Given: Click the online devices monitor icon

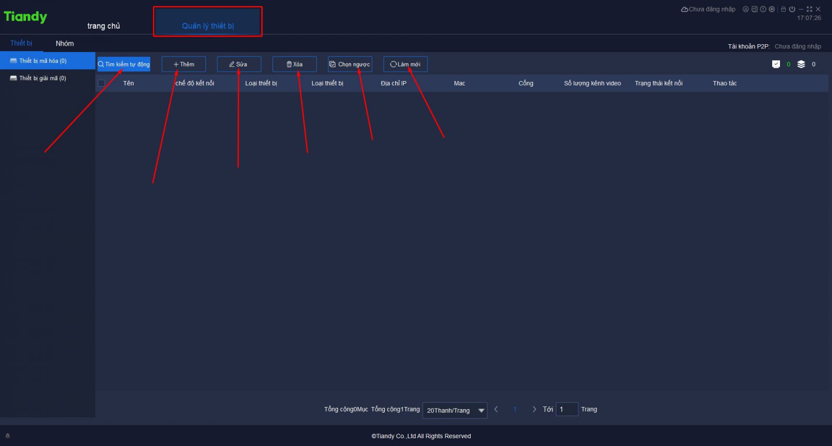Looking at the screenshot, I should (x=776, y=64).
